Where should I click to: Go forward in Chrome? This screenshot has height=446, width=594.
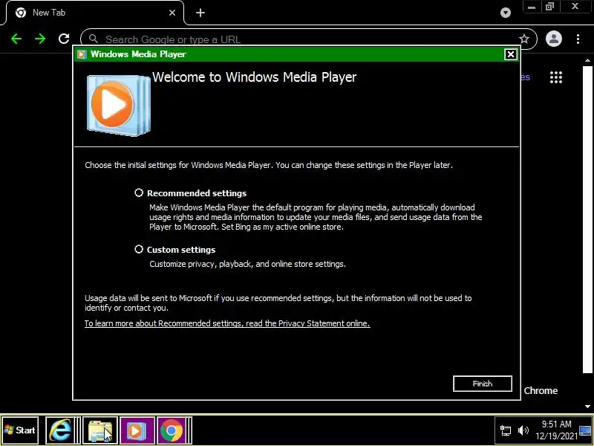pyautogui.click(x=40, y=39)
